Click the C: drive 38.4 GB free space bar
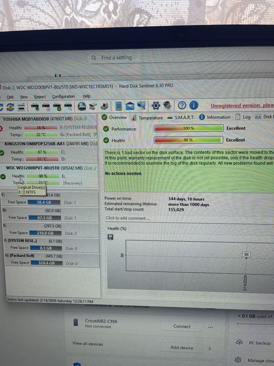 coord(44,202)
